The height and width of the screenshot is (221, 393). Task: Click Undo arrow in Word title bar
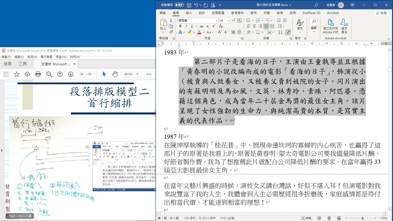[196, 5]
